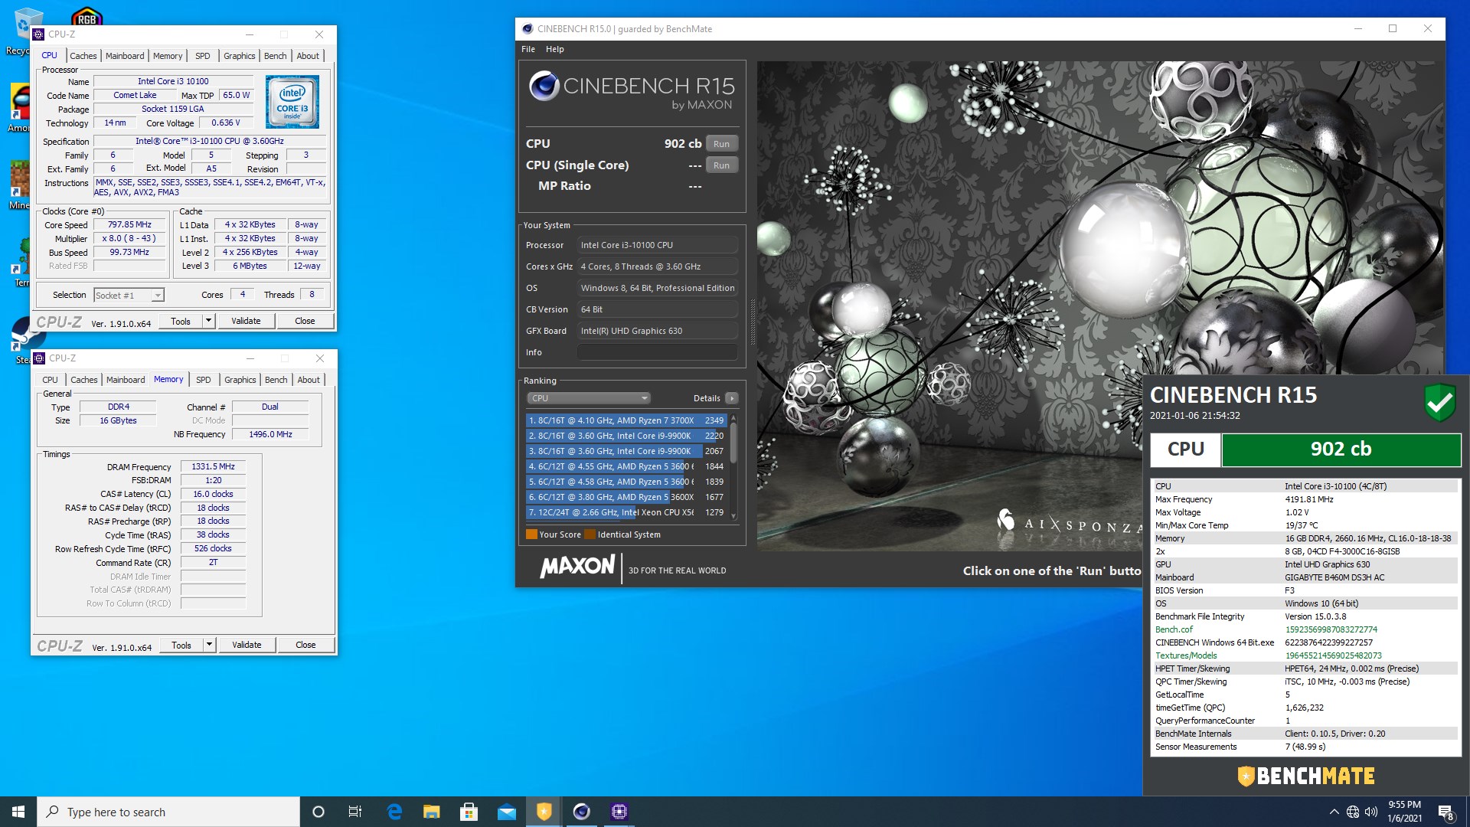Select ranking entry 6C/12T @ 4.55 GHz Ryzen 5 3600
1470x827 pixels.
click(626, 466)
